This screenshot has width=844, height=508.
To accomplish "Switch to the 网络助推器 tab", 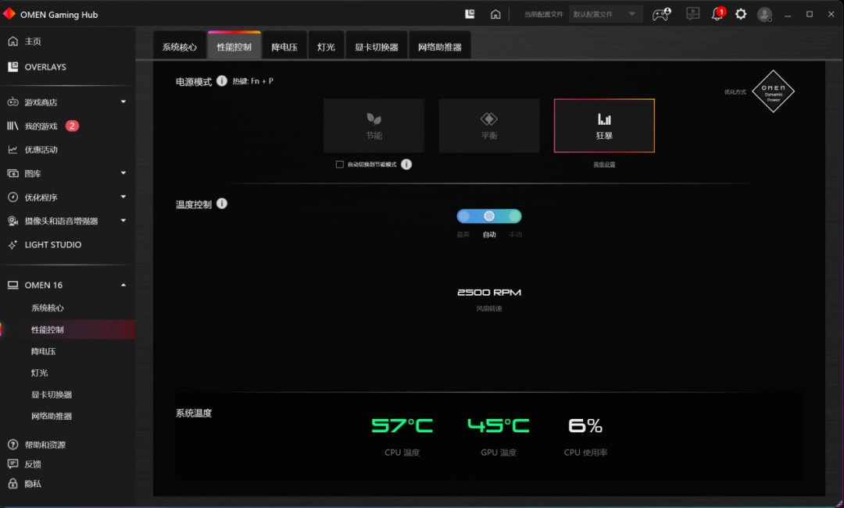I will pyautogui.click(x=440, y=46).
